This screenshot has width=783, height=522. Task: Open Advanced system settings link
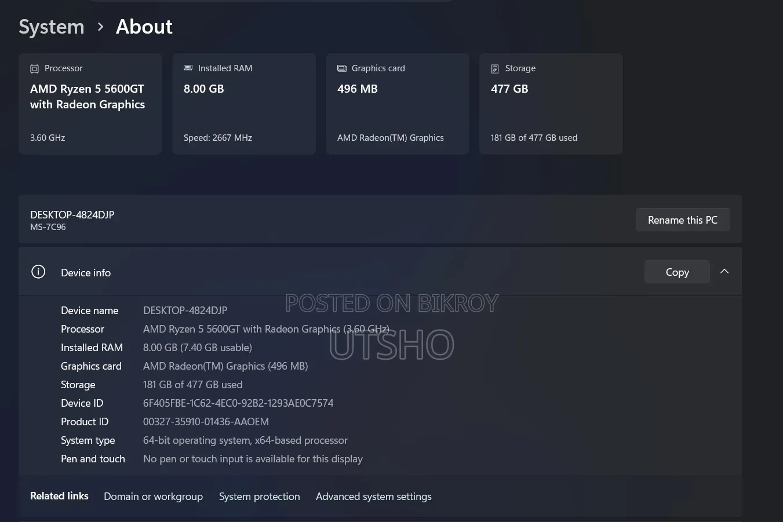(x=373, y=497)
